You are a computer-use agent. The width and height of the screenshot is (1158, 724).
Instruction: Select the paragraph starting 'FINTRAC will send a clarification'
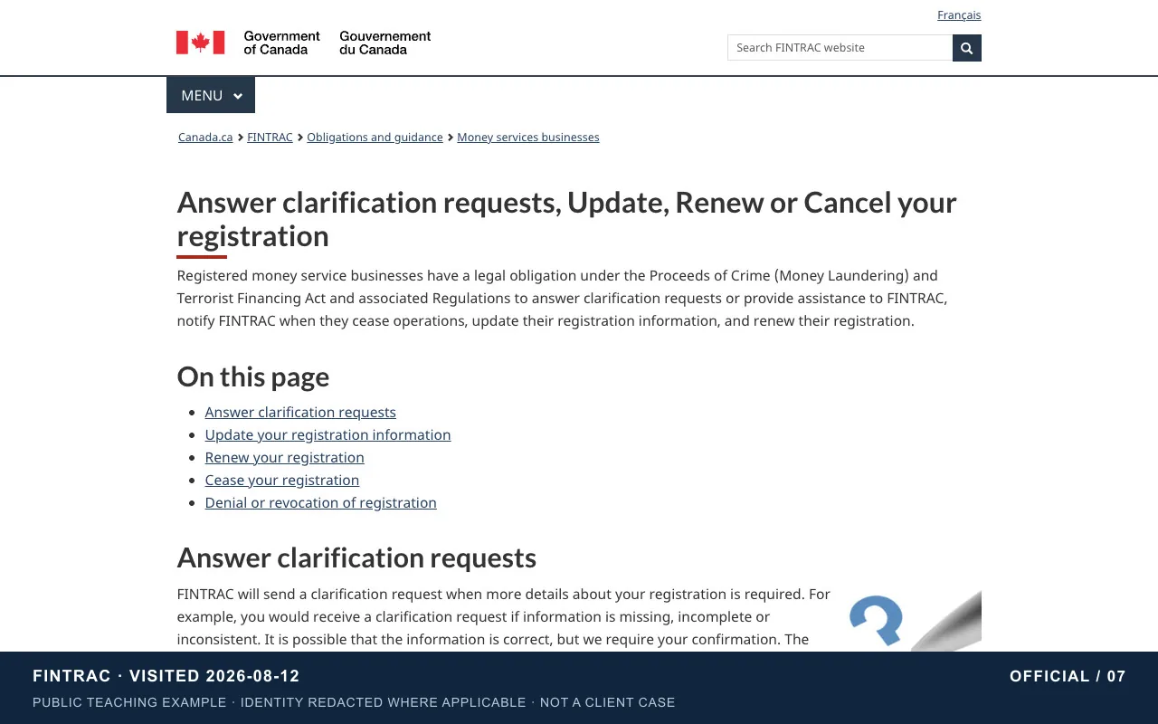(x=504, y=617)
